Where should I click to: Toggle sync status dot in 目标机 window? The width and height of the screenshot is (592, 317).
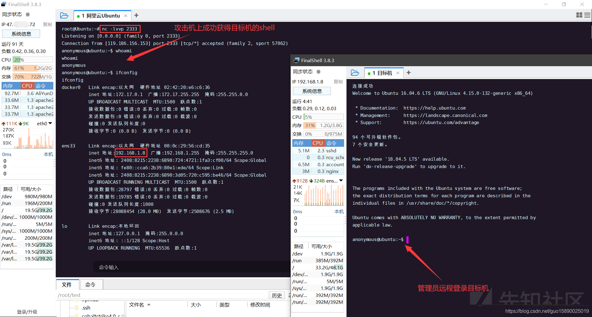[x=319, y=72]
